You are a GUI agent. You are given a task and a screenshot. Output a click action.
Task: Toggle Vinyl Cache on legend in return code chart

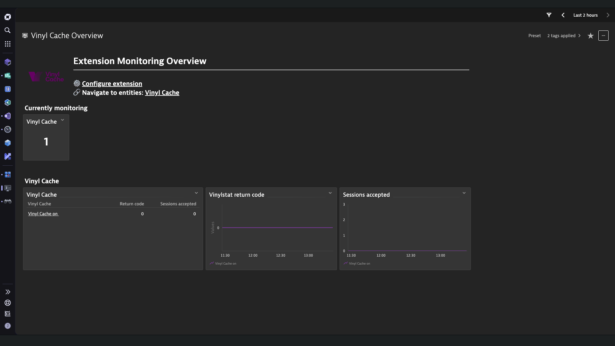pos(223,263)
